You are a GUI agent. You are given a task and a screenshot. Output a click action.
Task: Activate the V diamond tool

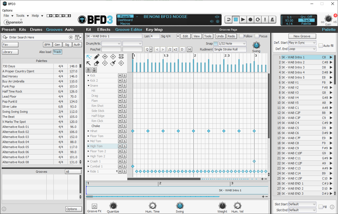[x=105, y=63]
